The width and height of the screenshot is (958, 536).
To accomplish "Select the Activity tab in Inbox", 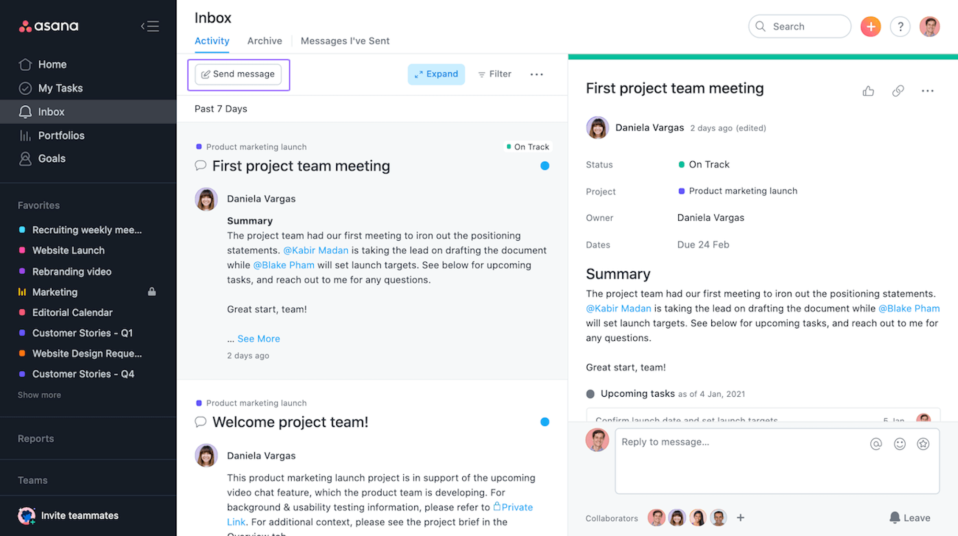I will (x=211, y=41).
